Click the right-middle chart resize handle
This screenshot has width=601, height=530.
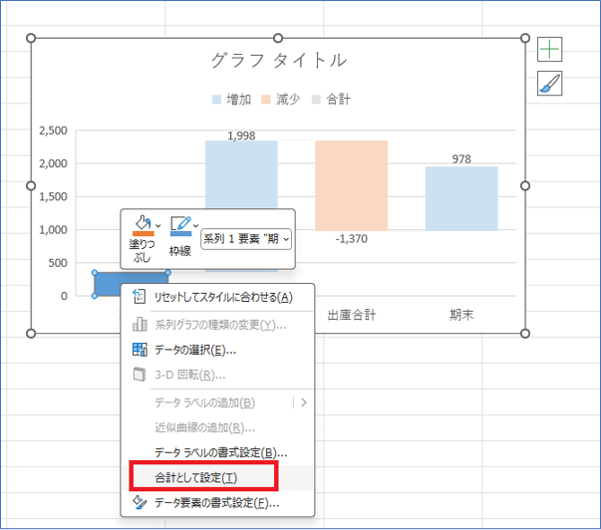525,186
